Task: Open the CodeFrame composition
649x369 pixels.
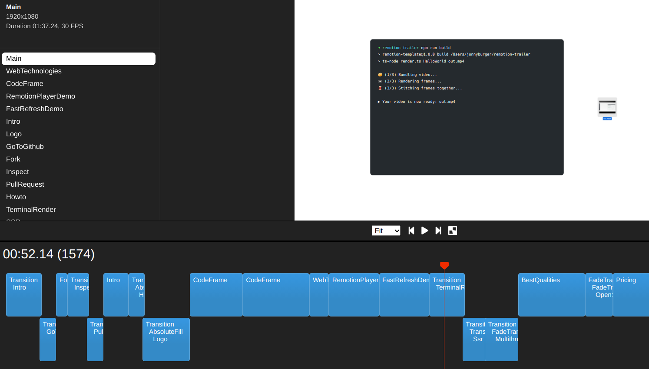Action: 24,83
